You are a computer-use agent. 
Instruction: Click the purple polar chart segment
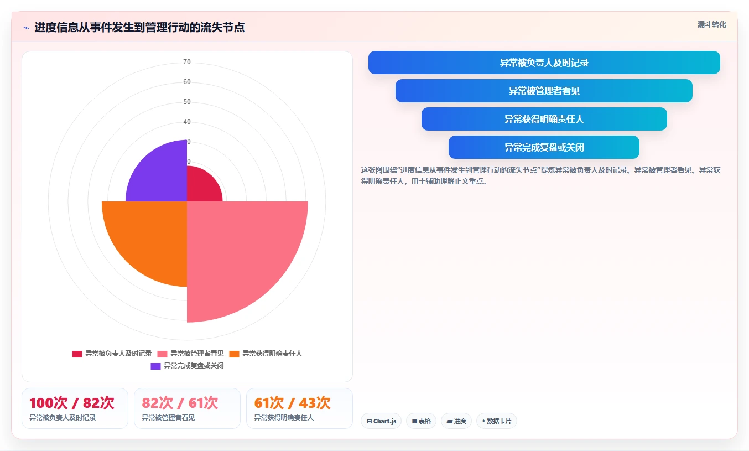(x=160, y=174)
